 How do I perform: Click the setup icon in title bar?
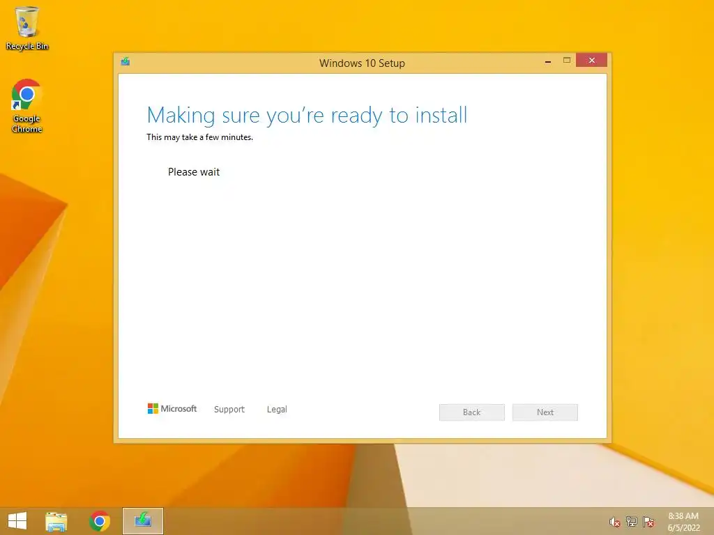coord(126,61)
